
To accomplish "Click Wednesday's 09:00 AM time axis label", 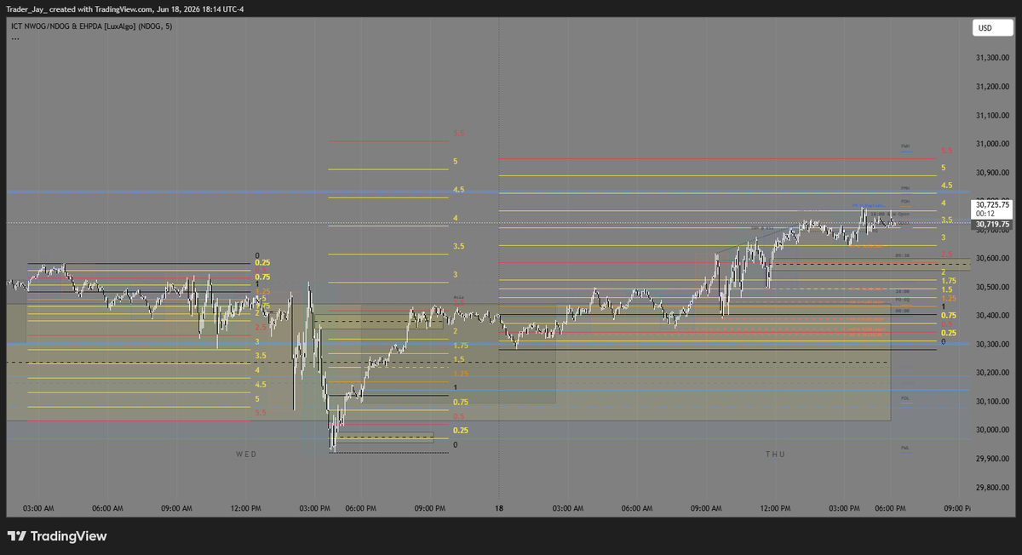I will pyautogui.click(x=176, y=508).
